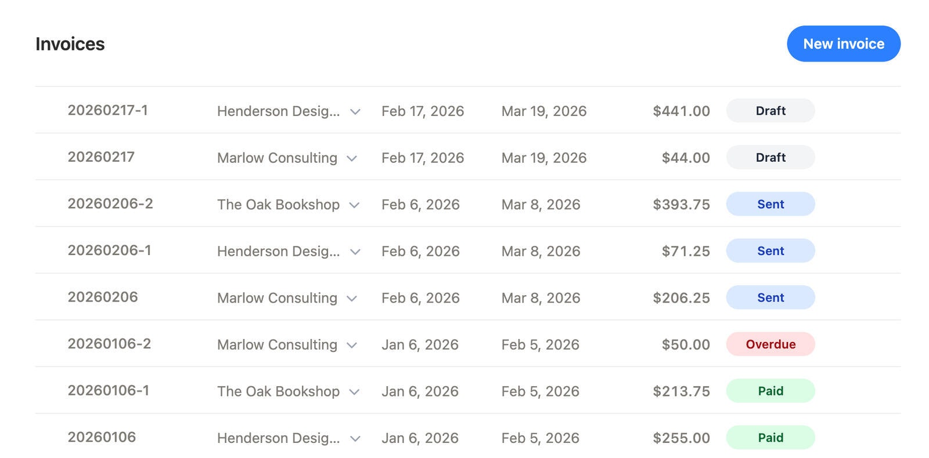Expand the Henderson dropdown on invoice 20260106
The image size is (929, 458).
click(355, 439)
